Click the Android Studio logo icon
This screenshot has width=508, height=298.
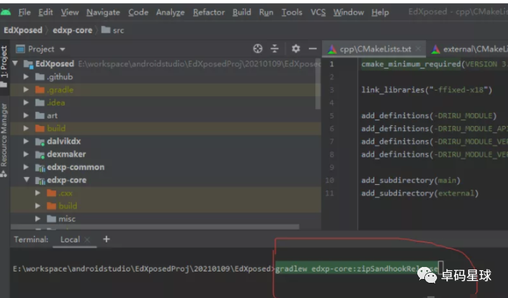pyautogui.click(x=6, y=12)
